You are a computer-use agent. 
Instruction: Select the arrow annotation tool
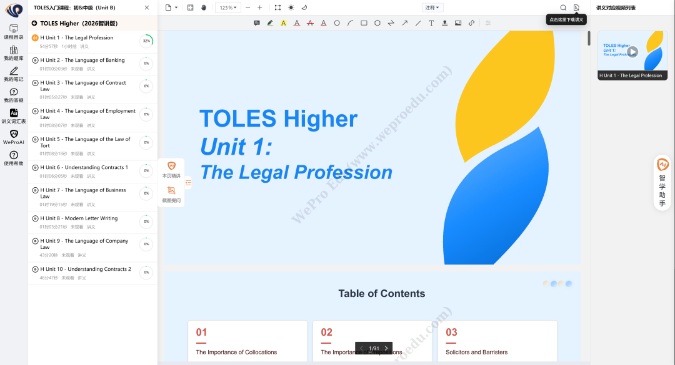pyautogui.click(x=404, y=23)
